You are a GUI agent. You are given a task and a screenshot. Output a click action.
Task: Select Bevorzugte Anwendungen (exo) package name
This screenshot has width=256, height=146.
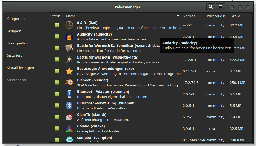click(105, 69)
